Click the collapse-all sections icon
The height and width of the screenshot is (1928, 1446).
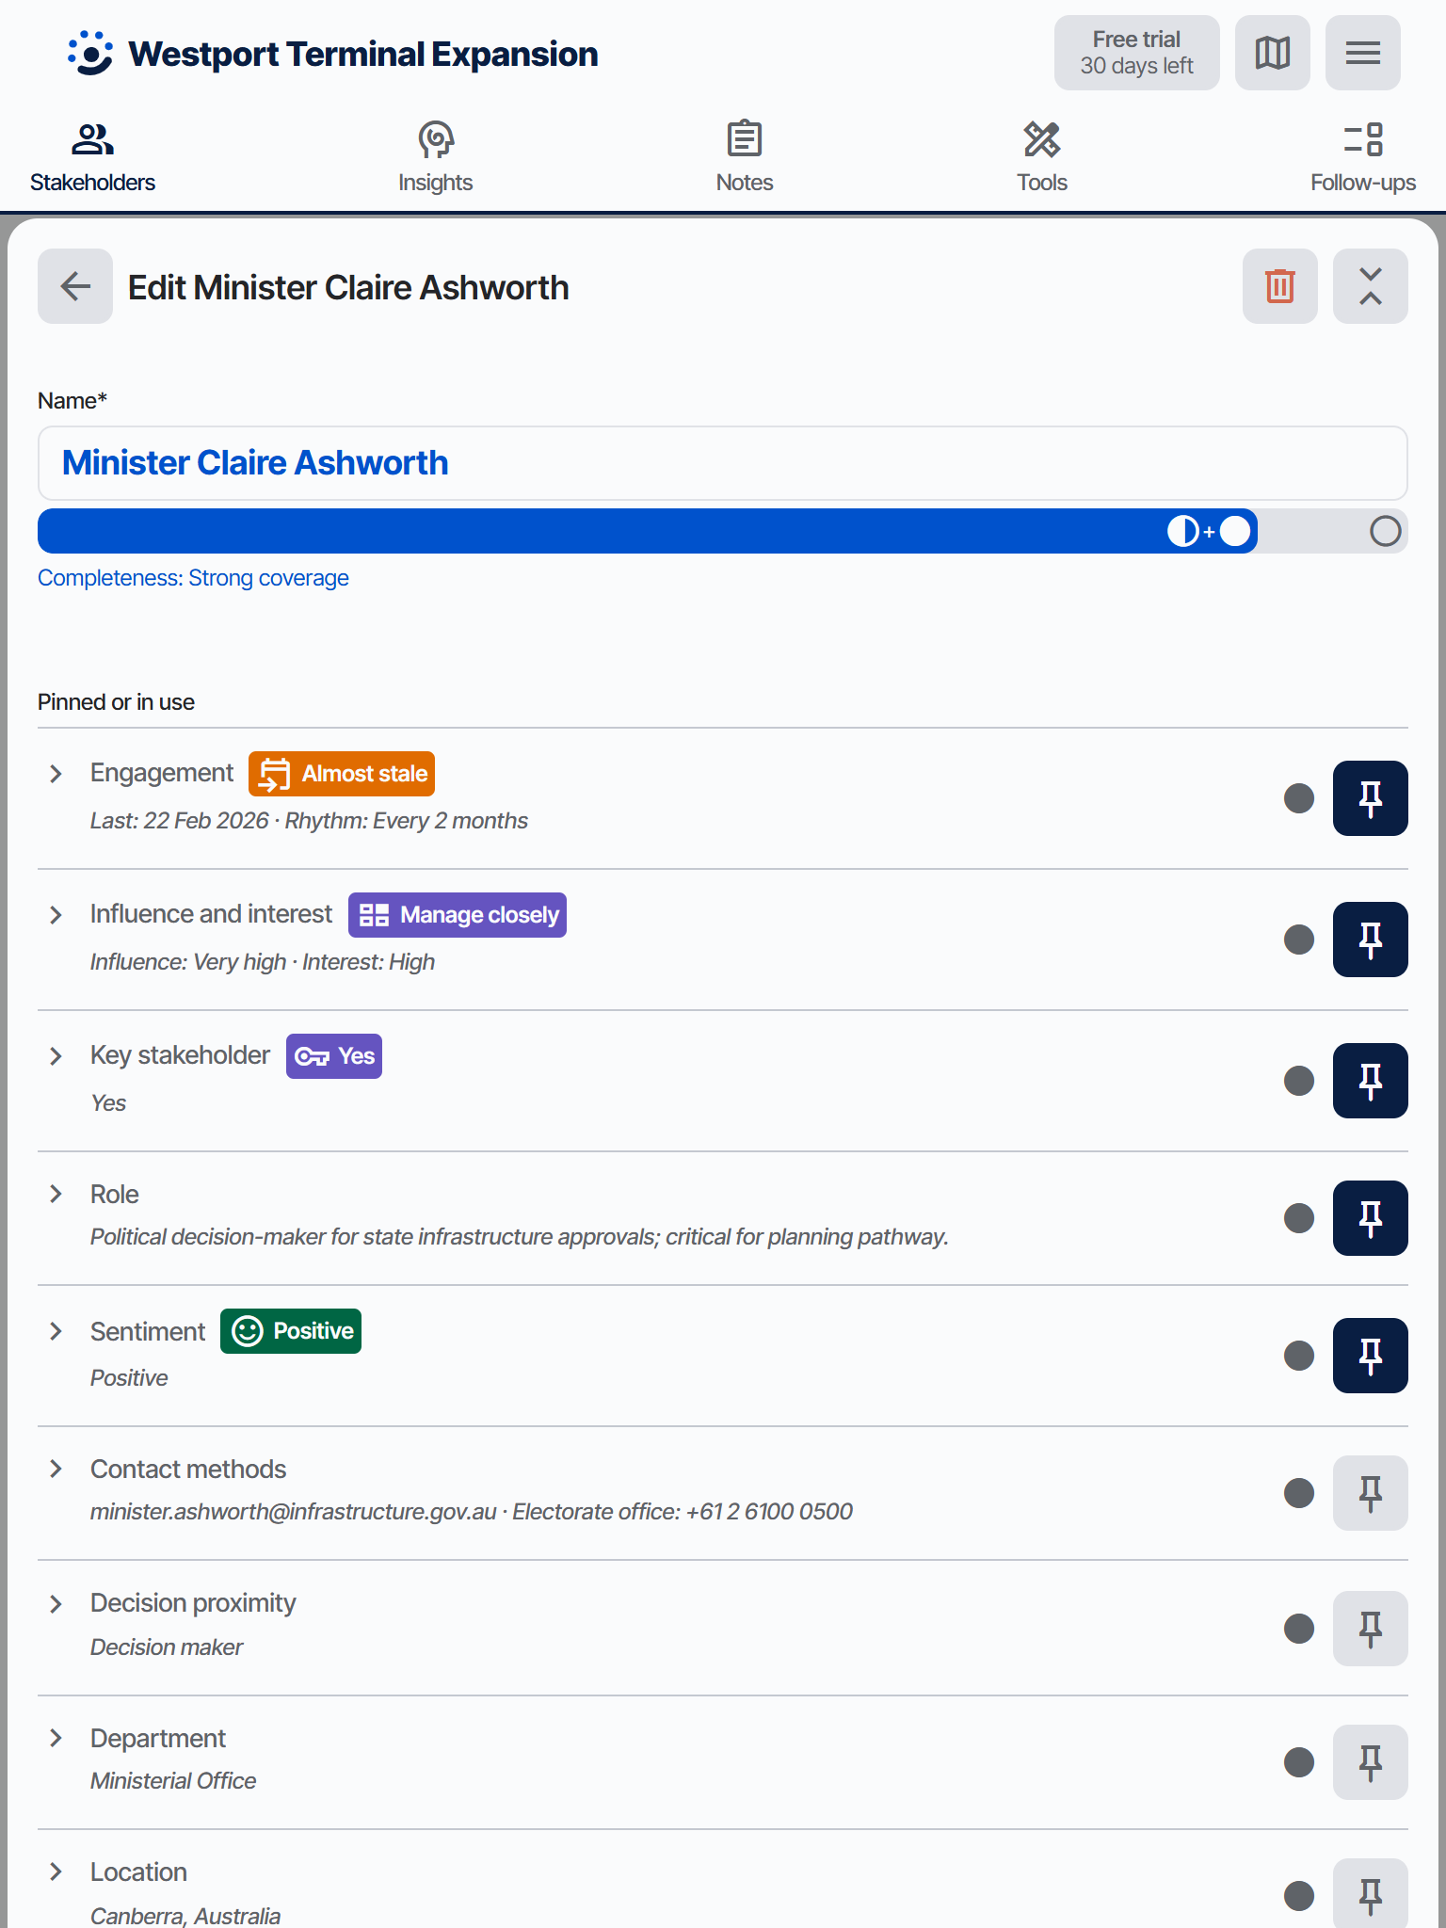point(1370,286)
